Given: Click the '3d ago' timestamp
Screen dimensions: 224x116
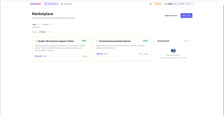Looking at the screenshot, I should 146,54.
